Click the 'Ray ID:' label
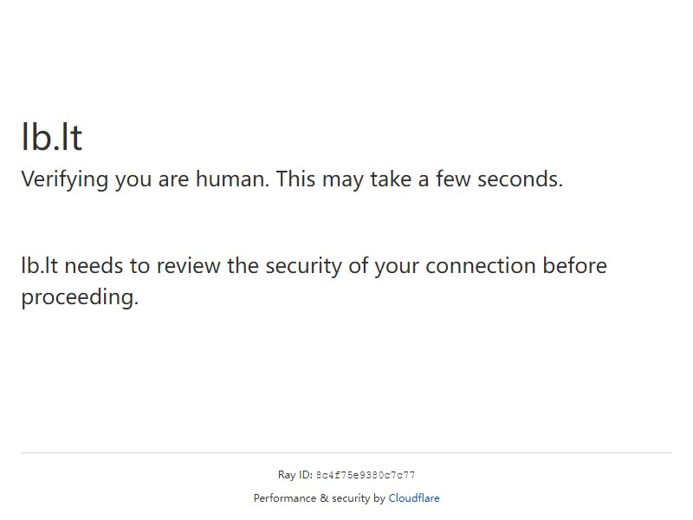693x520 pixels. point(295,475)
